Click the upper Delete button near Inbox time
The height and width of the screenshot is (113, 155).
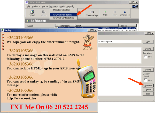(148, 49)
